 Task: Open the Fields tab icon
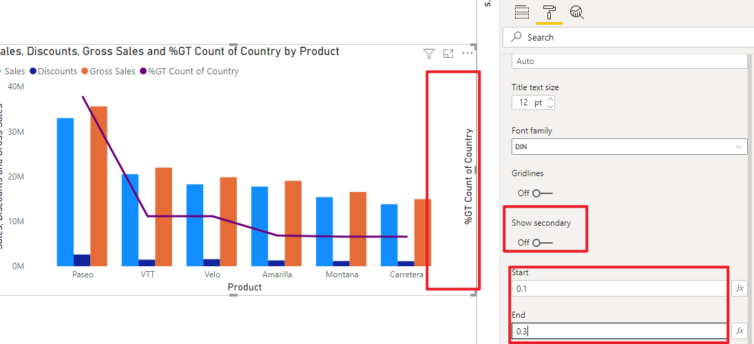[x=522, y=12]
